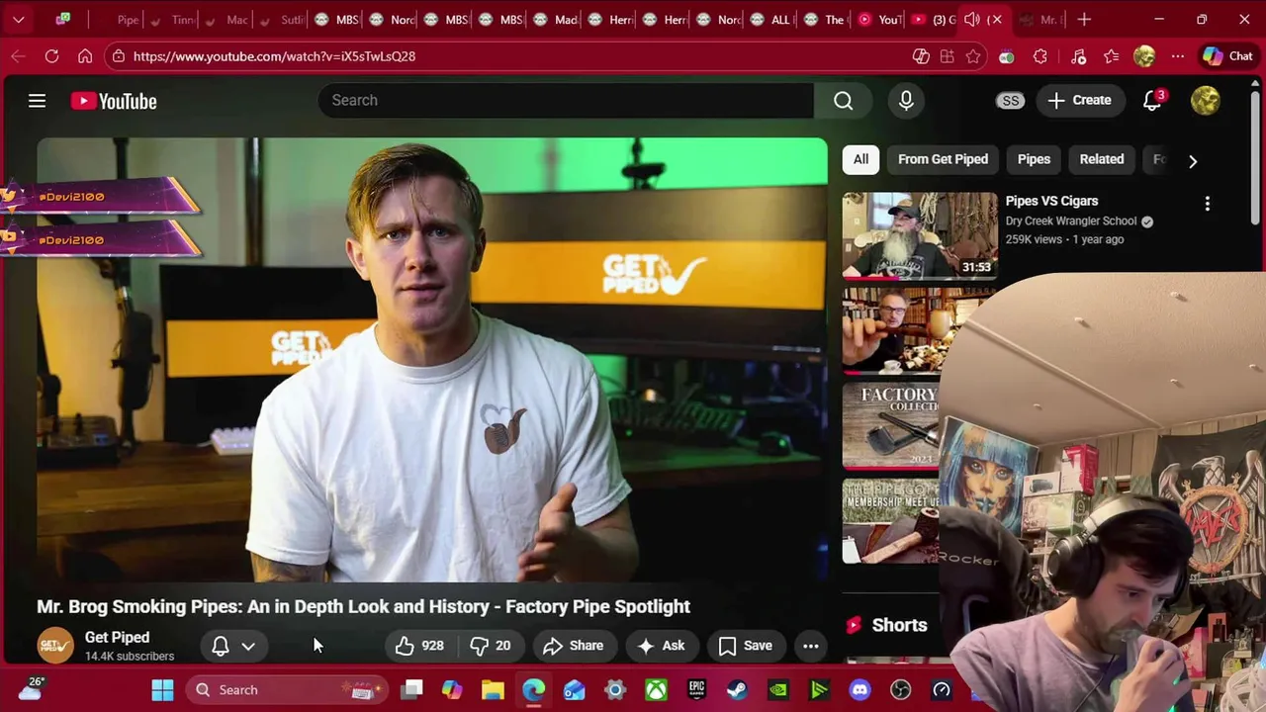Start voice search with the microphone icon

[906, 100]
